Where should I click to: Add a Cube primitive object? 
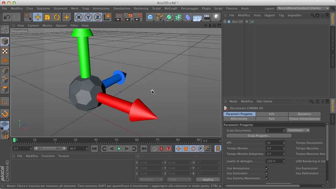(x=150, y=17)
